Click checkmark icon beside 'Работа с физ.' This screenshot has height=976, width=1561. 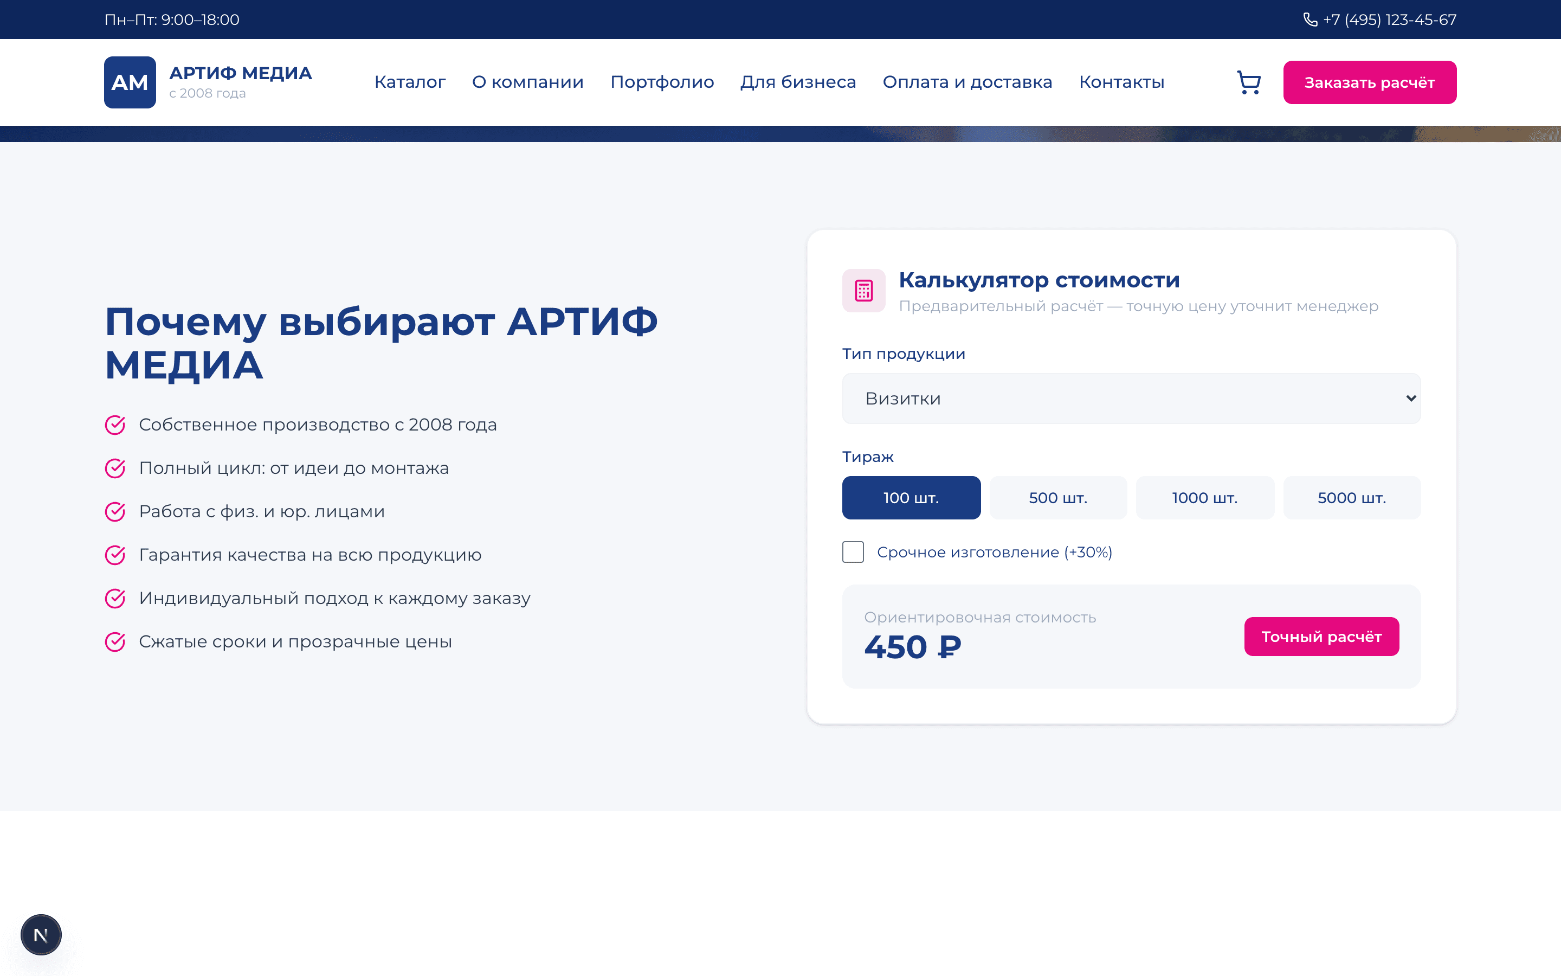coord(115,512)
